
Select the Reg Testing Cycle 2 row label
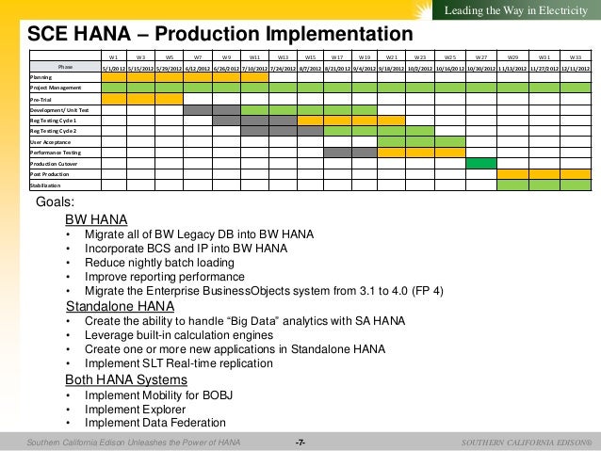coord(54,131)
